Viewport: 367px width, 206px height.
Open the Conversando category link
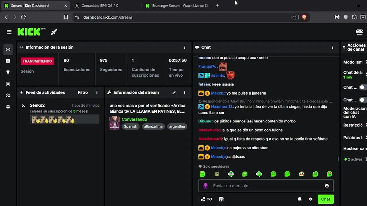(x=134, y=119)
